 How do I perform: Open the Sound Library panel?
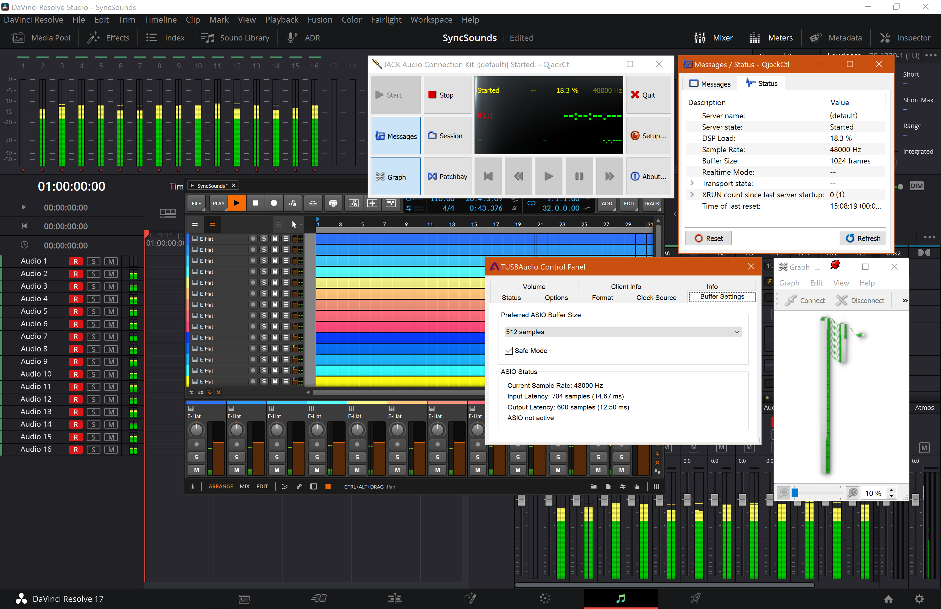235,38
